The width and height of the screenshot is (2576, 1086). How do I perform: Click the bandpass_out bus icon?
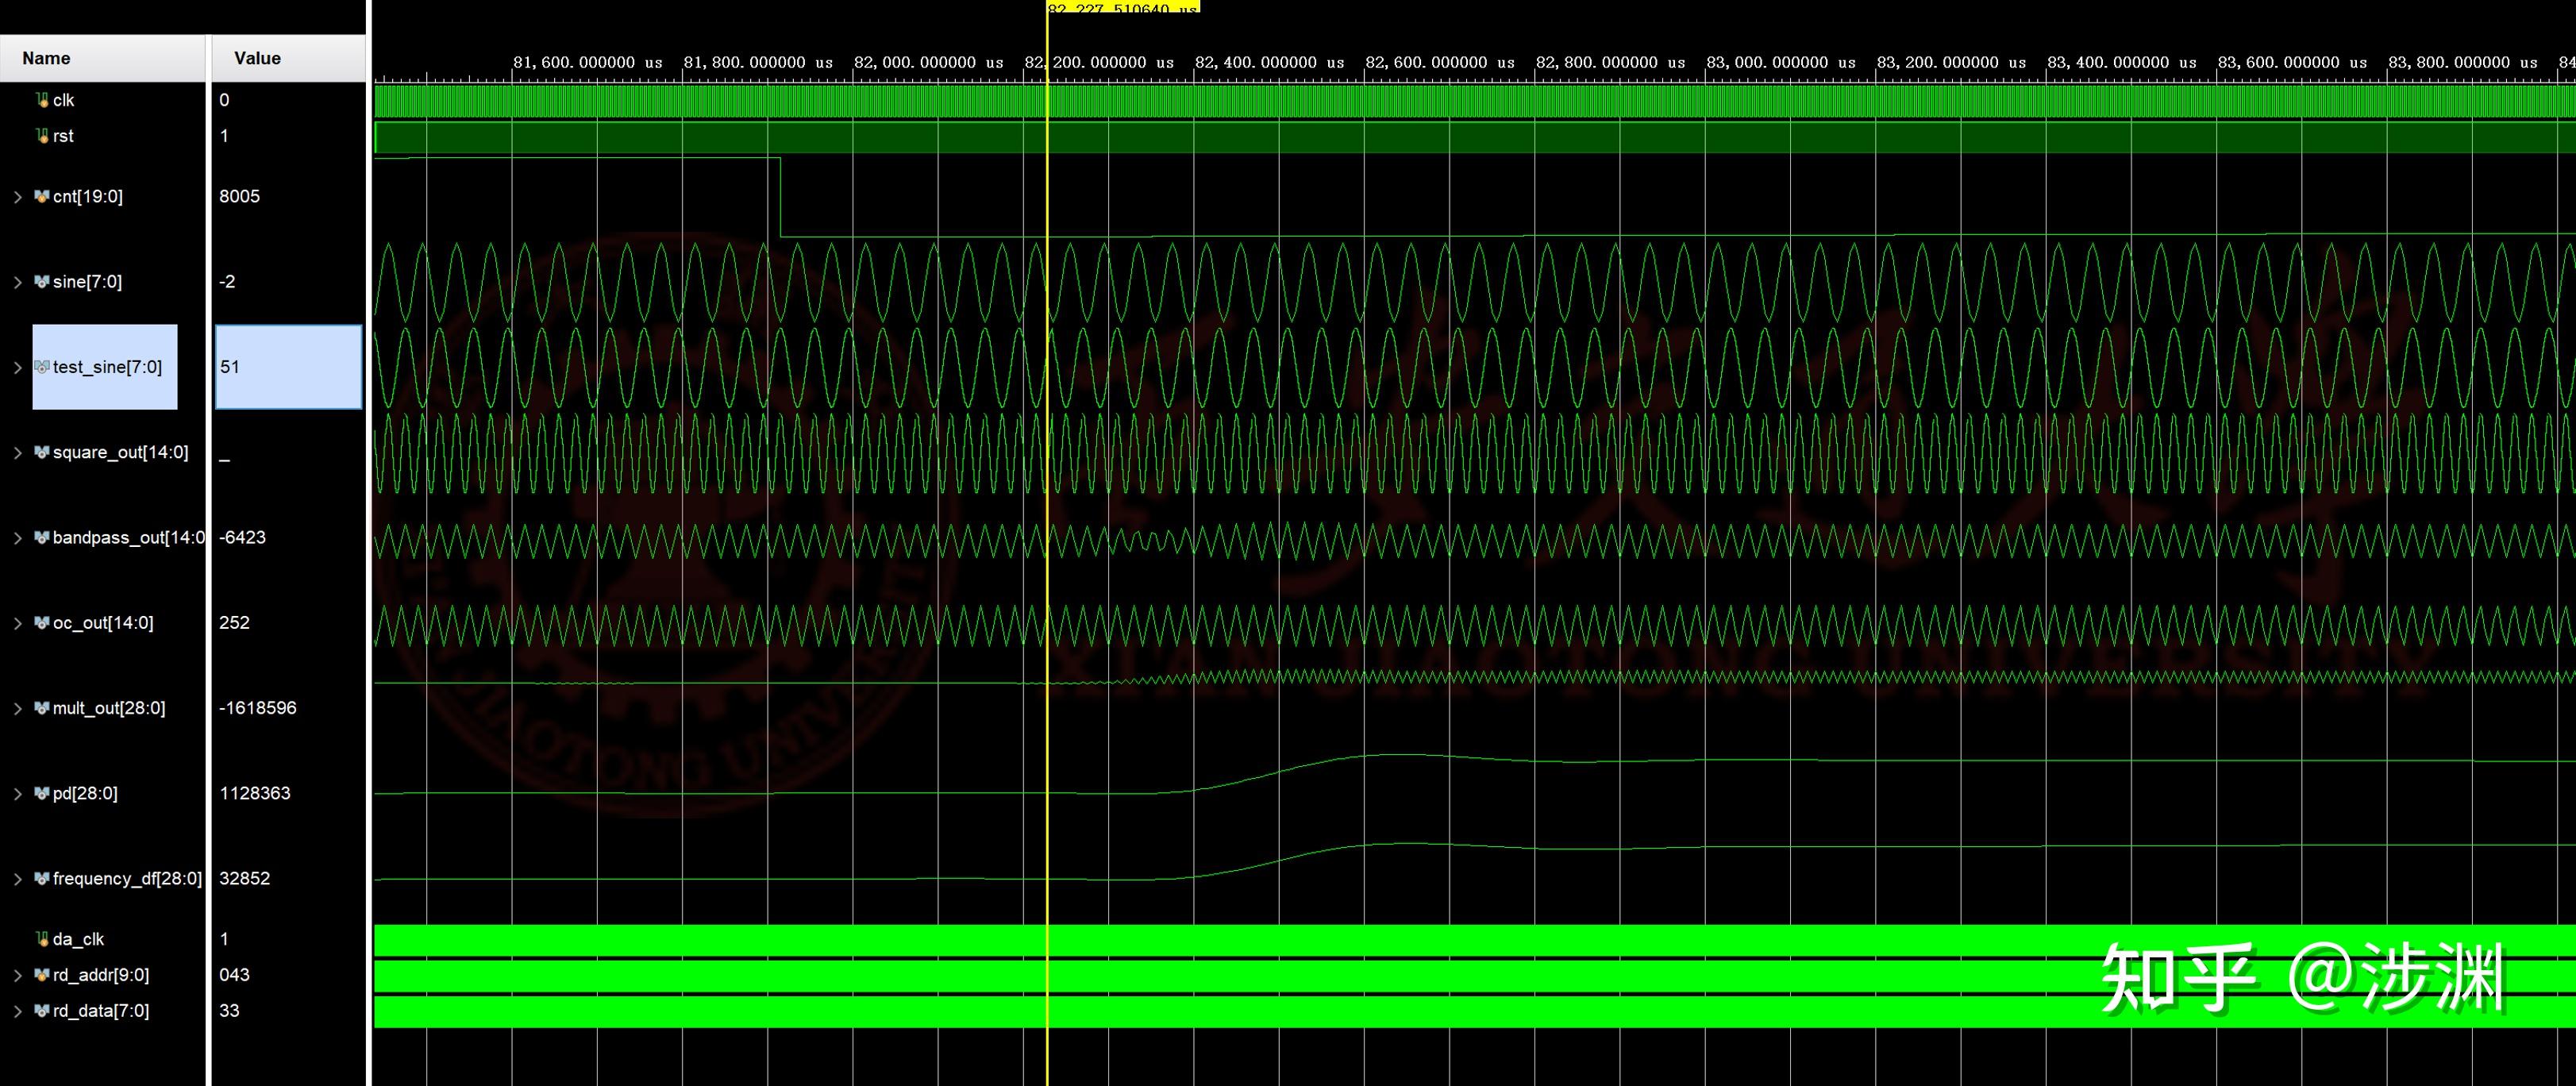click(42, 537)
